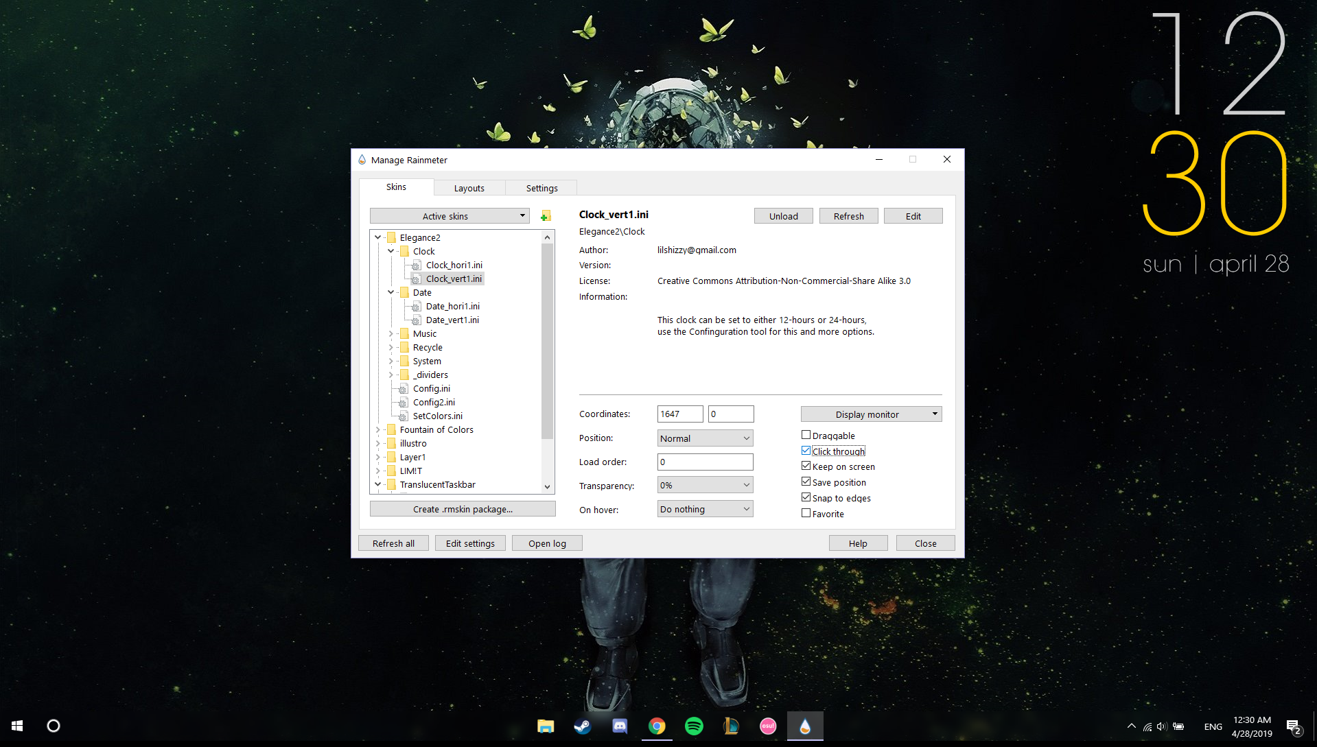Enable the Favorite checkbox

pos(806,513)
